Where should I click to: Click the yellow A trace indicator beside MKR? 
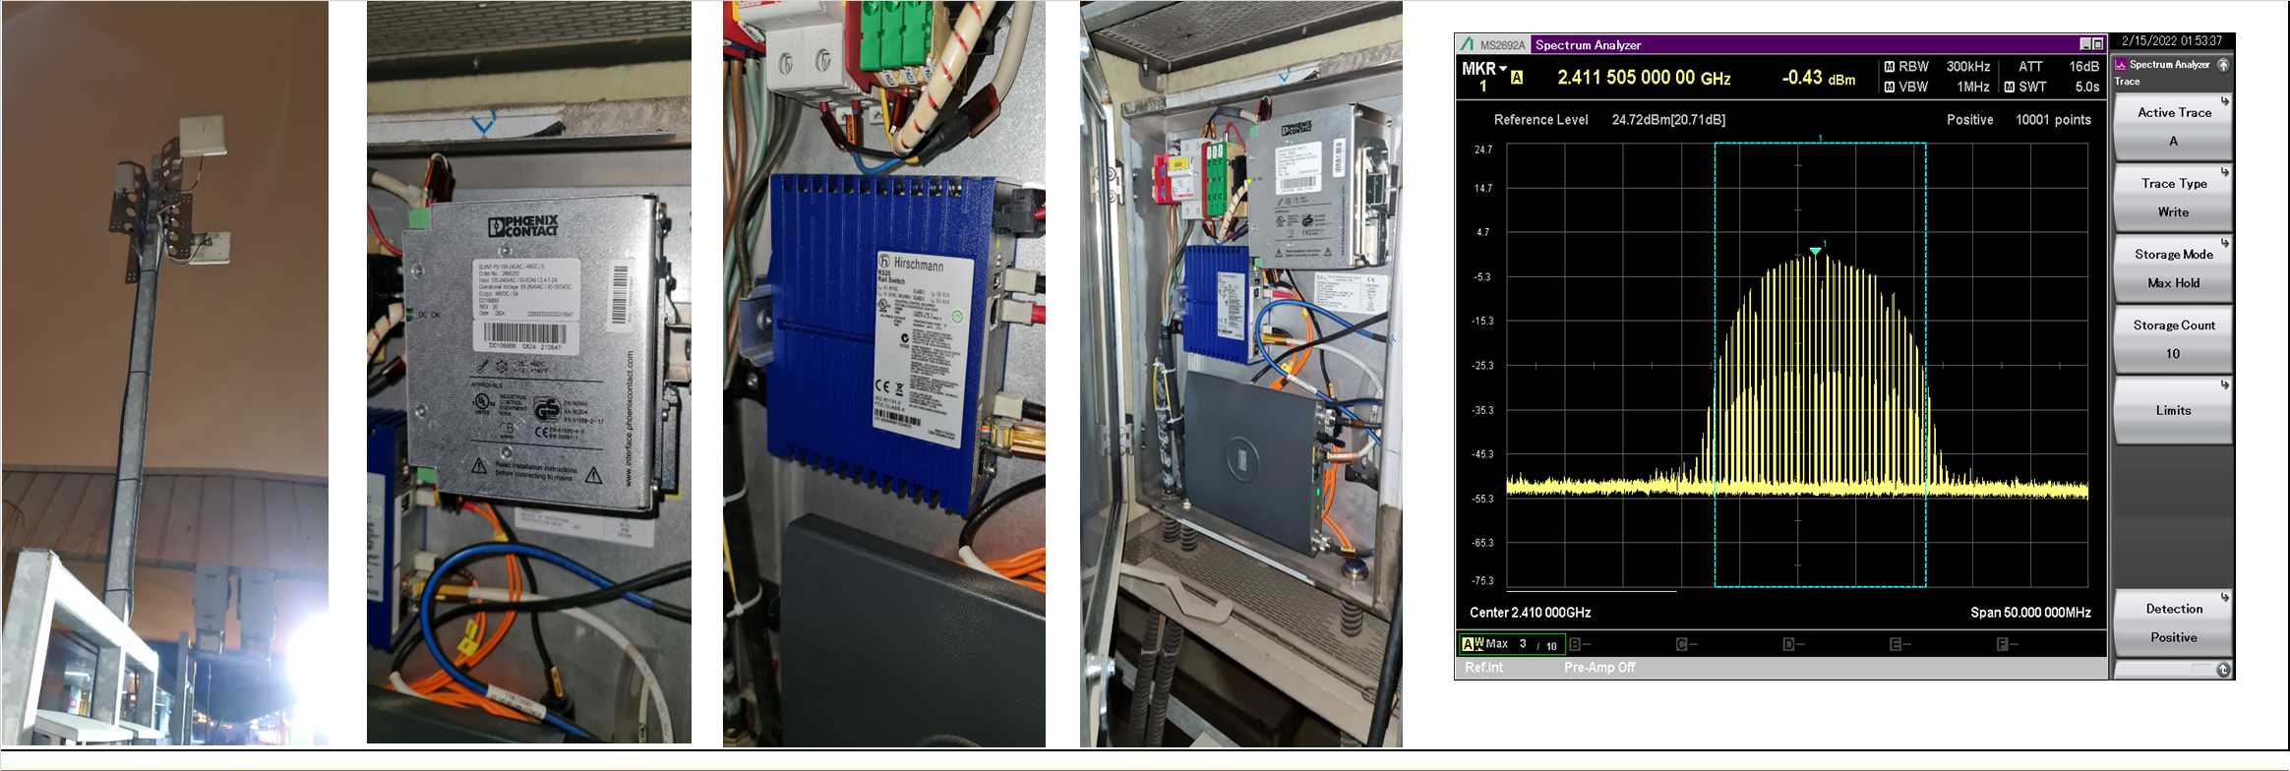[x=1517, y=78]
